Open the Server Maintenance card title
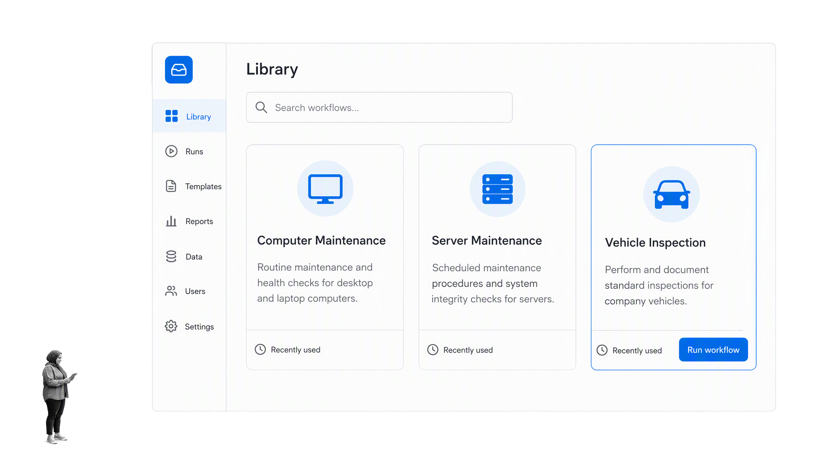This screenshot has width=832, height=468. (487, 240)
